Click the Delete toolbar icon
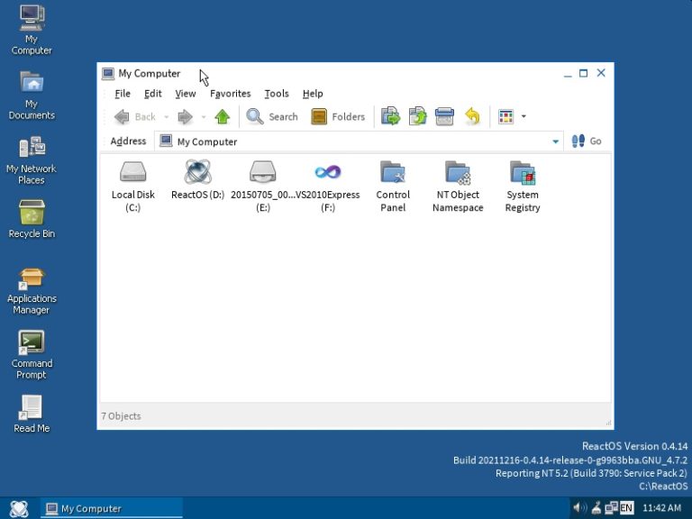 tap(444, 116)
